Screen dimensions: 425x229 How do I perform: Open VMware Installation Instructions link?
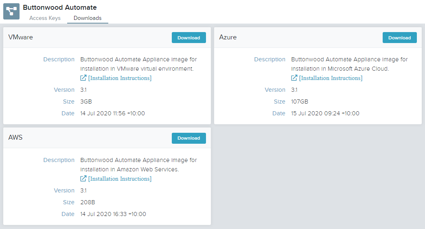pos(120,78)
